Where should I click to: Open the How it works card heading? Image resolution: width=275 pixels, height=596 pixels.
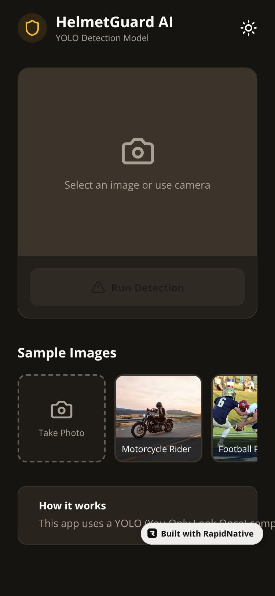73,506
